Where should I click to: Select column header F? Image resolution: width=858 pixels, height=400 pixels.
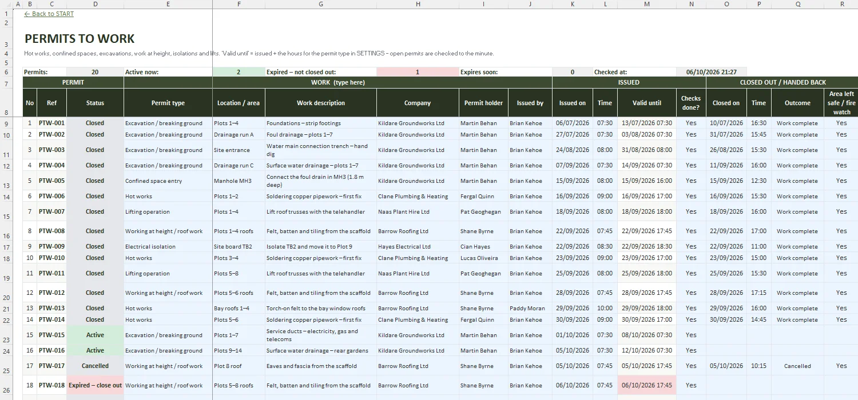click(239, 4)
